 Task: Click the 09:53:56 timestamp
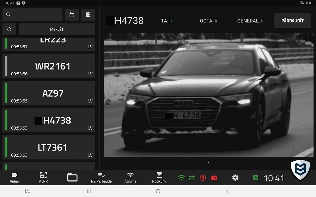coord(19,74)
